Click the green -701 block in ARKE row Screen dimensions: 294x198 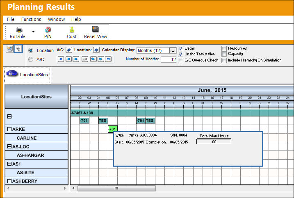pos(113,129)
